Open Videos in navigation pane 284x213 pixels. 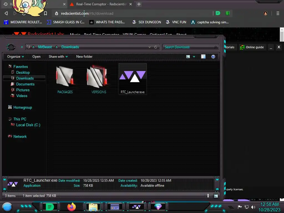tap(22, 96)
